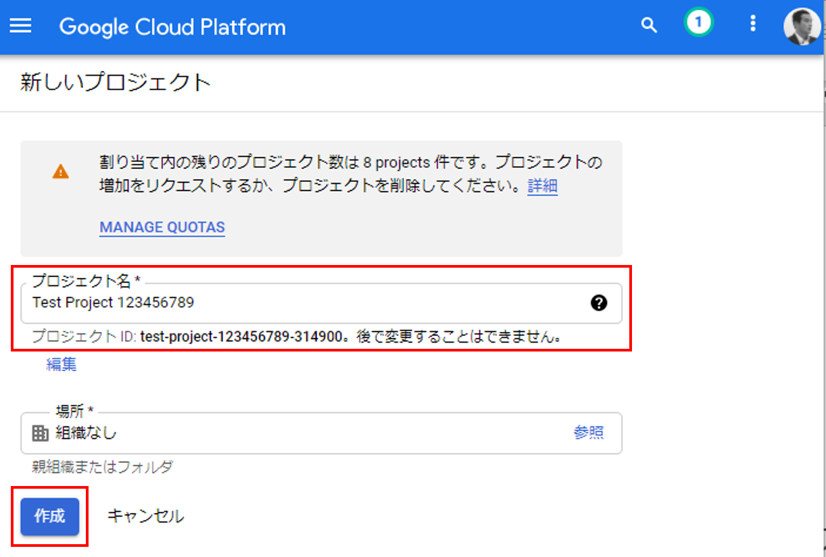This screenshot has width=826, height=557.
Task: Open search with the magnifier icon
Action: [649, 26]
